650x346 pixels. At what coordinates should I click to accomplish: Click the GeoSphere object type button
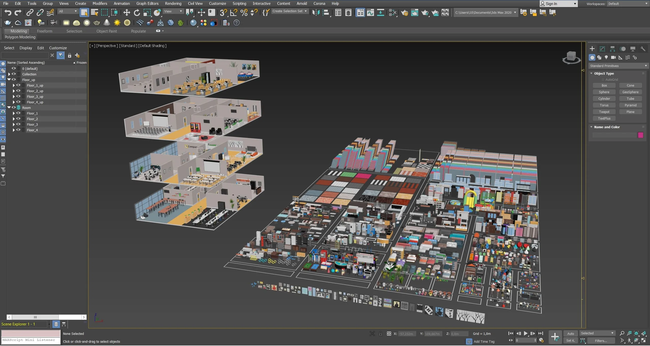click(x=630, y=92)
